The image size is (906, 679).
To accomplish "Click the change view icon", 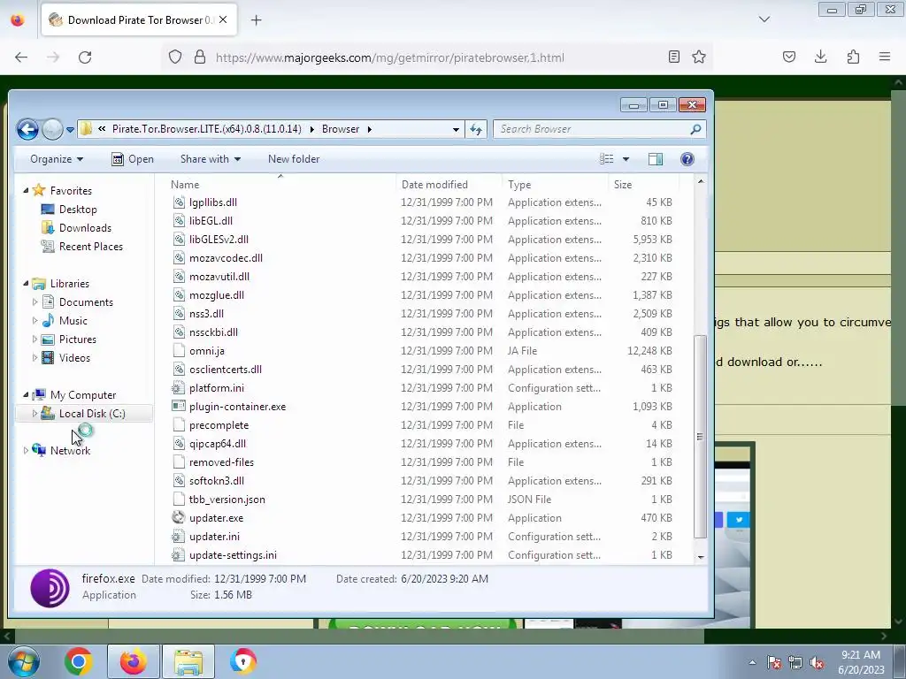I will click(607, 159).
